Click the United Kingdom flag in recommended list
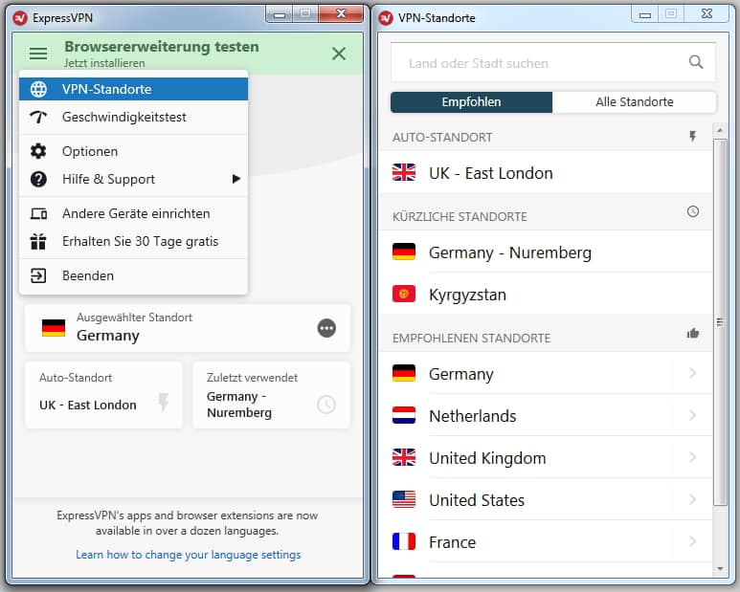Screen dimensions: 740x592 click(404, 457)
